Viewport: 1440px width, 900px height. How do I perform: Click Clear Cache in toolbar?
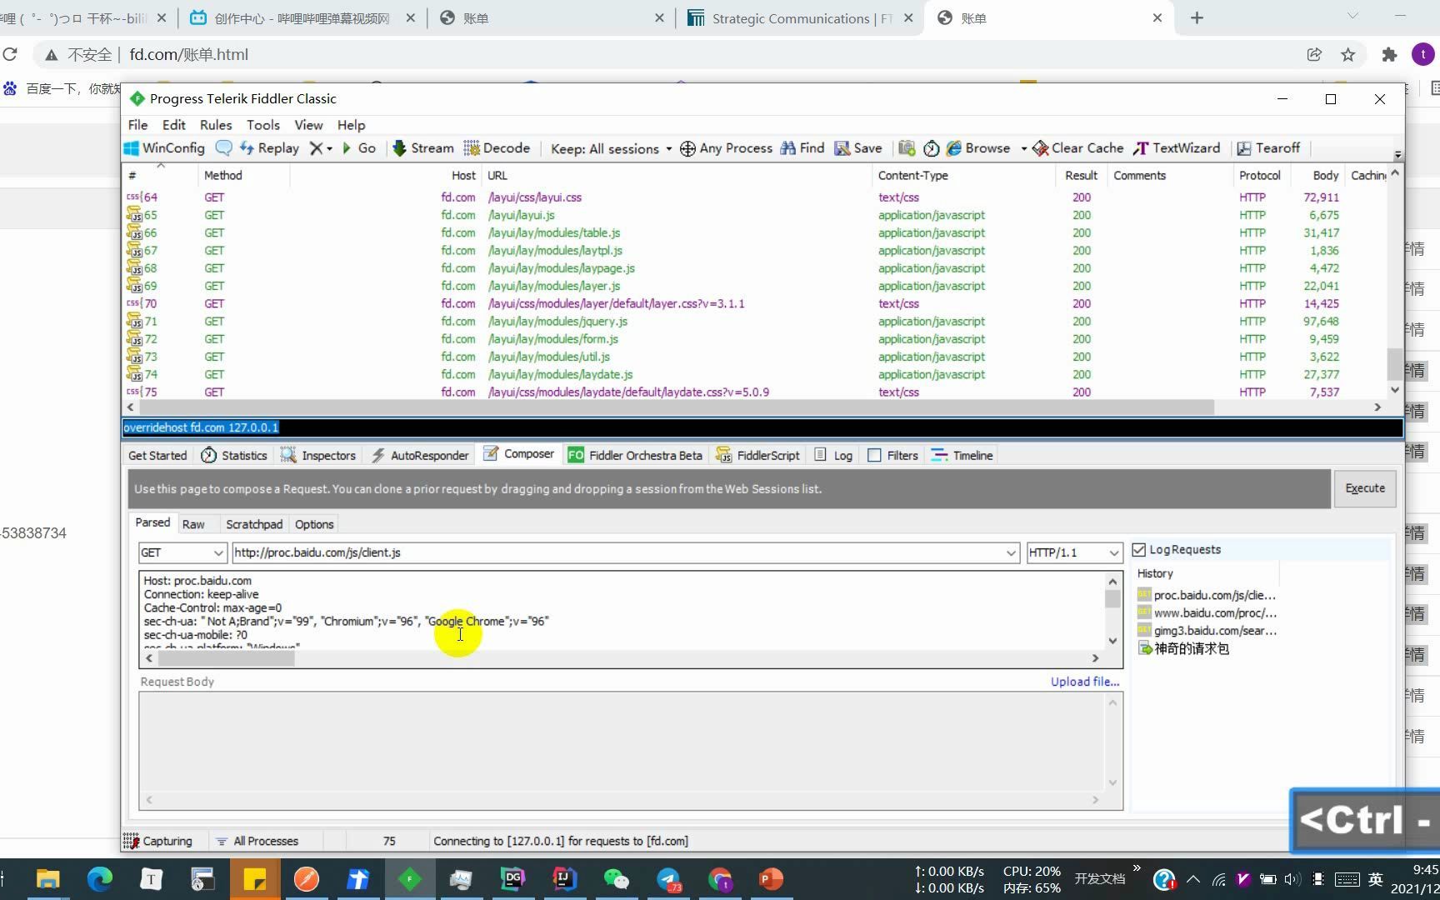pos(1078,147)
